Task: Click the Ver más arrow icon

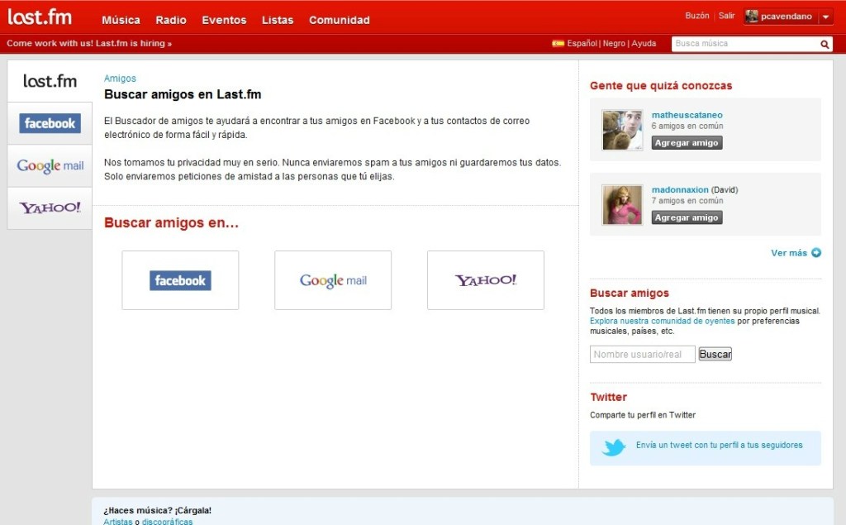Action: 816,253
